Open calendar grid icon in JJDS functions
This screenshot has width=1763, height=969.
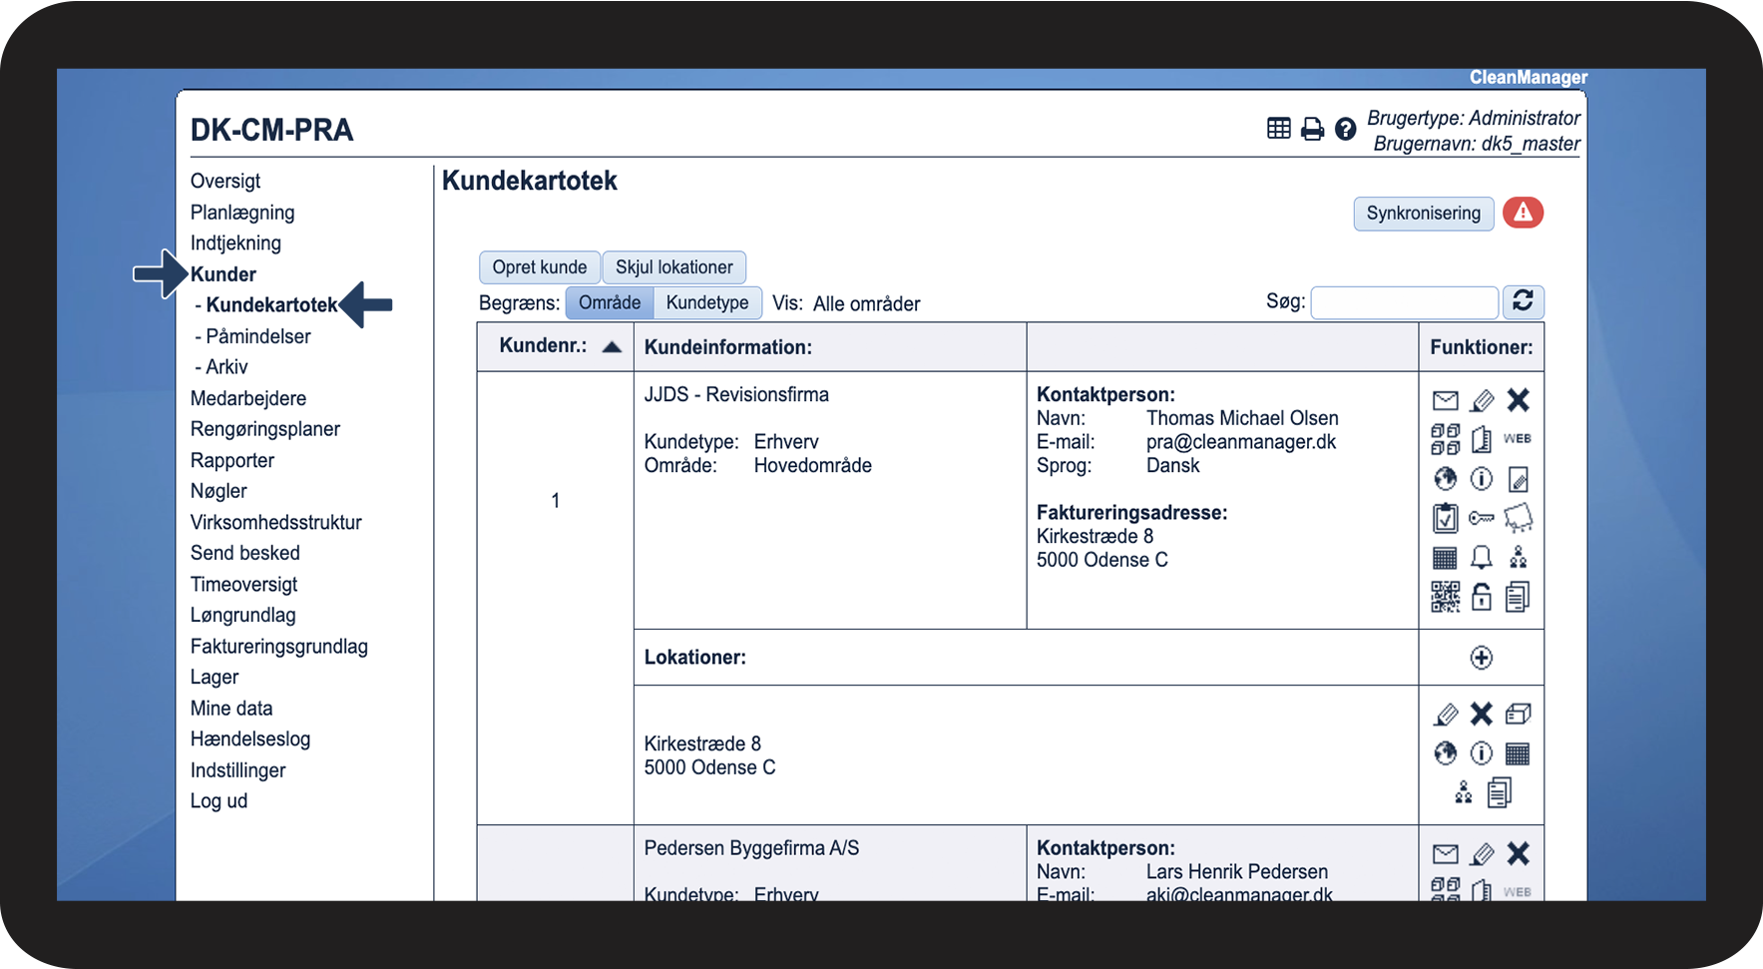click(1445, 558)
